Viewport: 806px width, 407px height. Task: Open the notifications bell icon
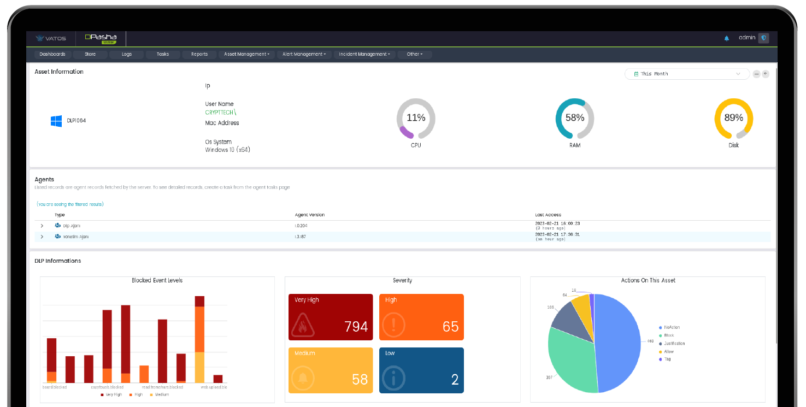tap(726, 38)
